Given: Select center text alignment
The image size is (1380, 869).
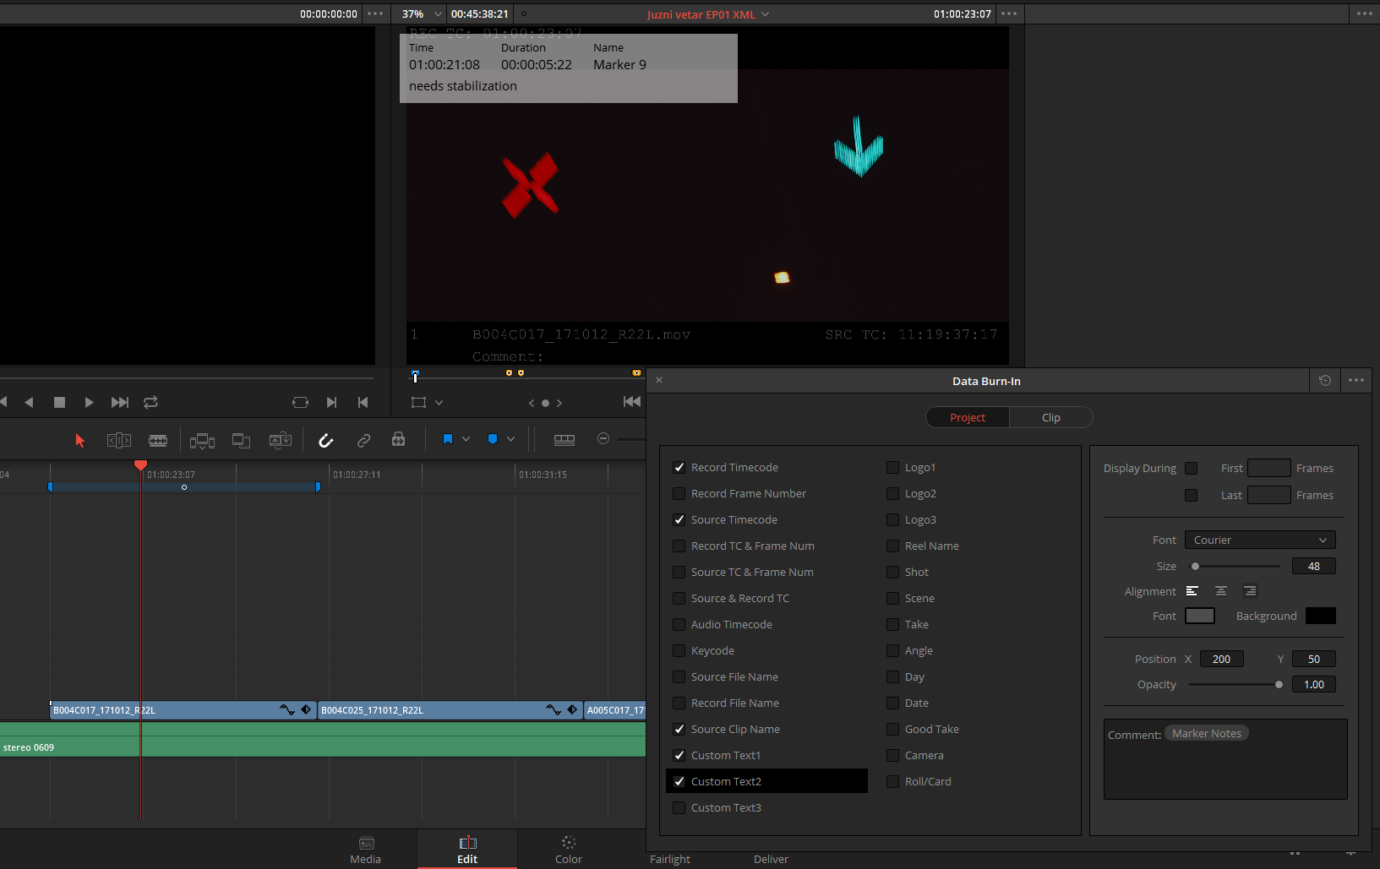Looking at the screenshot, I should pos(1220,591).
